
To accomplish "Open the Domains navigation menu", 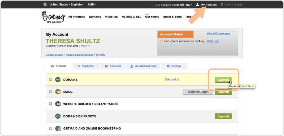I will 95,17.
